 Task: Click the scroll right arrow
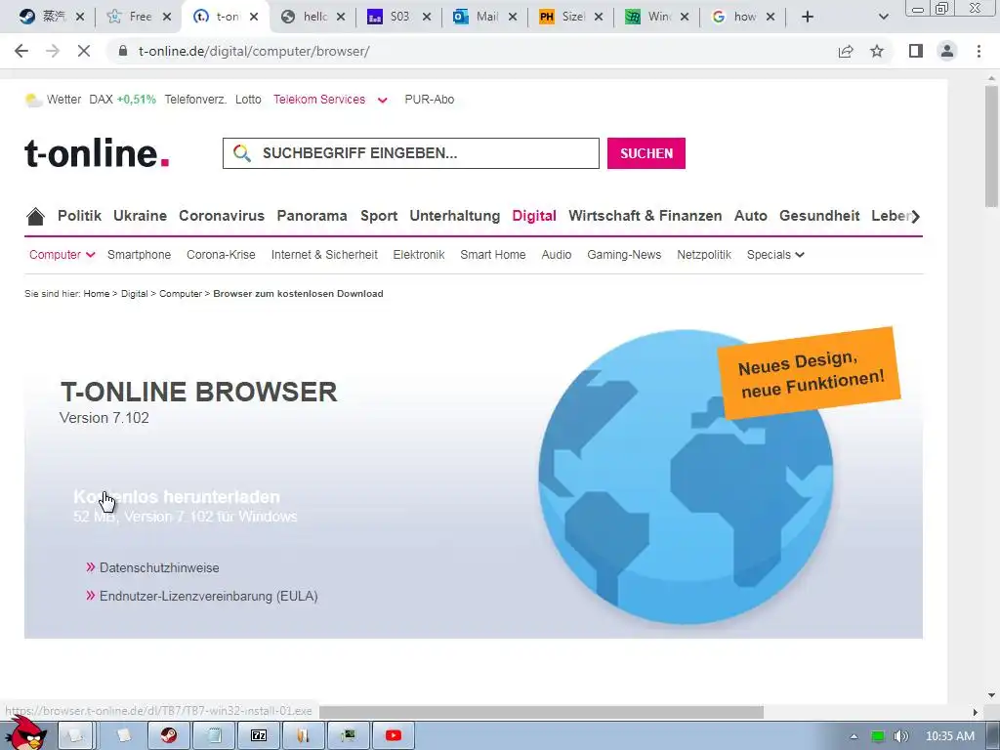[975, 712]
